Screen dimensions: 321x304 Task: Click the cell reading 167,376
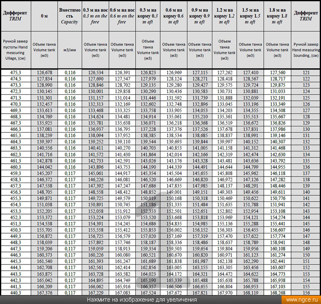[x=44, y=293]
